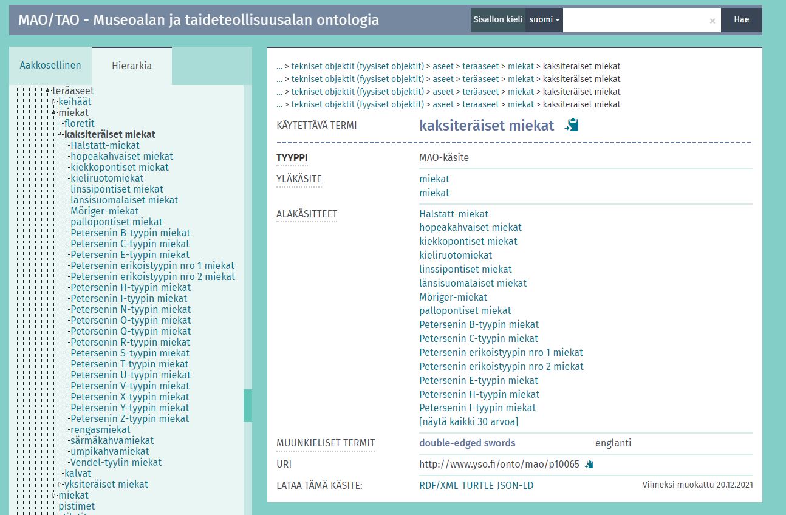
Task: Open Petersenin E-tyypin miekat in Alakäsitteet list
Action: click(479, 380)
